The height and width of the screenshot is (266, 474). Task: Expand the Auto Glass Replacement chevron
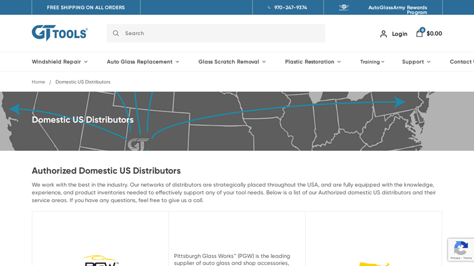(x=177, y=62)
